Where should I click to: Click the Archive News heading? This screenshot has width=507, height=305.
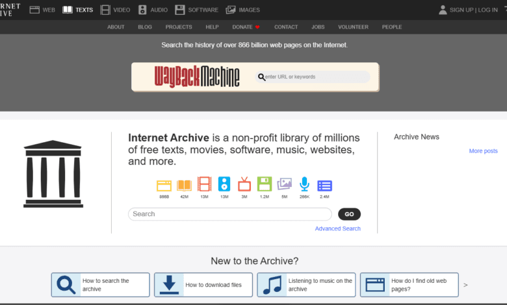pyautogui.click(x=417, y=137)
